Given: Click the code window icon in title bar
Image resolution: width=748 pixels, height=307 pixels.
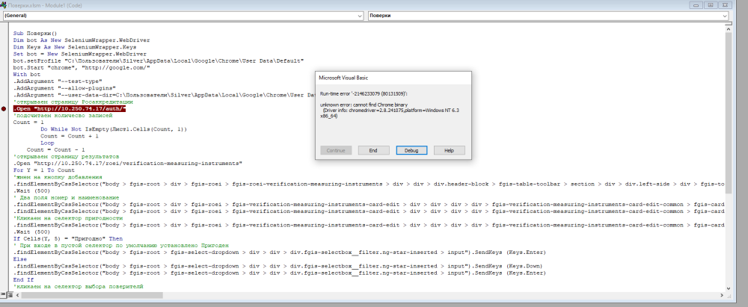Looking at the screenshot, I should point(5,4).
